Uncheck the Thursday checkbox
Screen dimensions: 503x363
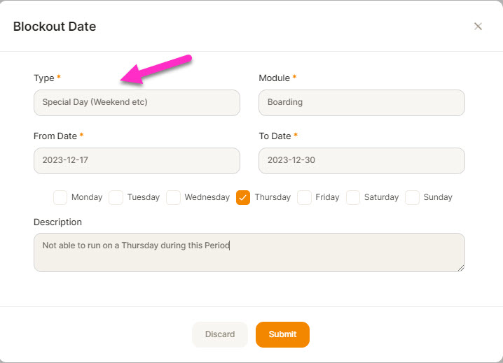click(243, 197)
